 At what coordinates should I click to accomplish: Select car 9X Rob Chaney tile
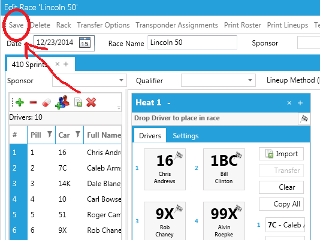tap(165, 221)
